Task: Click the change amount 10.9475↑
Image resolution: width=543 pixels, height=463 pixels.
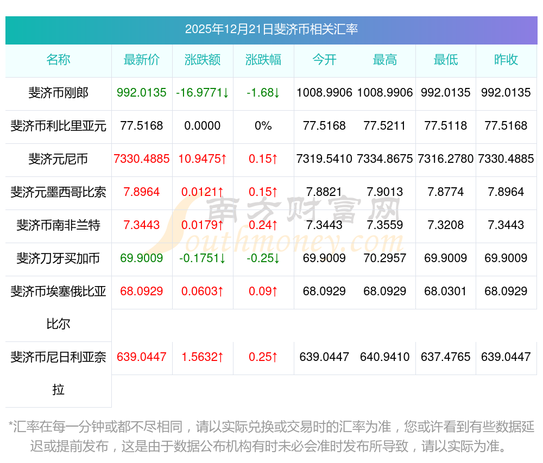Action: (203, 159)
